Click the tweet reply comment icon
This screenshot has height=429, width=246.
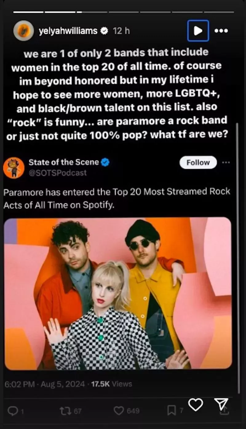click(x=13, y=411)
